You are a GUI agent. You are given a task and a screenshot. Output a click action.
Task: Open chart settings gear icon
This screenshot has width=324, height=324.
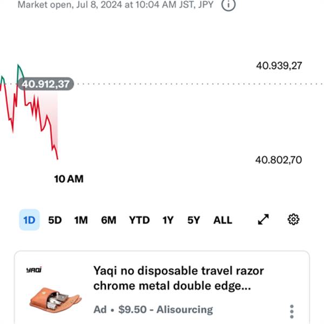[x=293, y=219]
